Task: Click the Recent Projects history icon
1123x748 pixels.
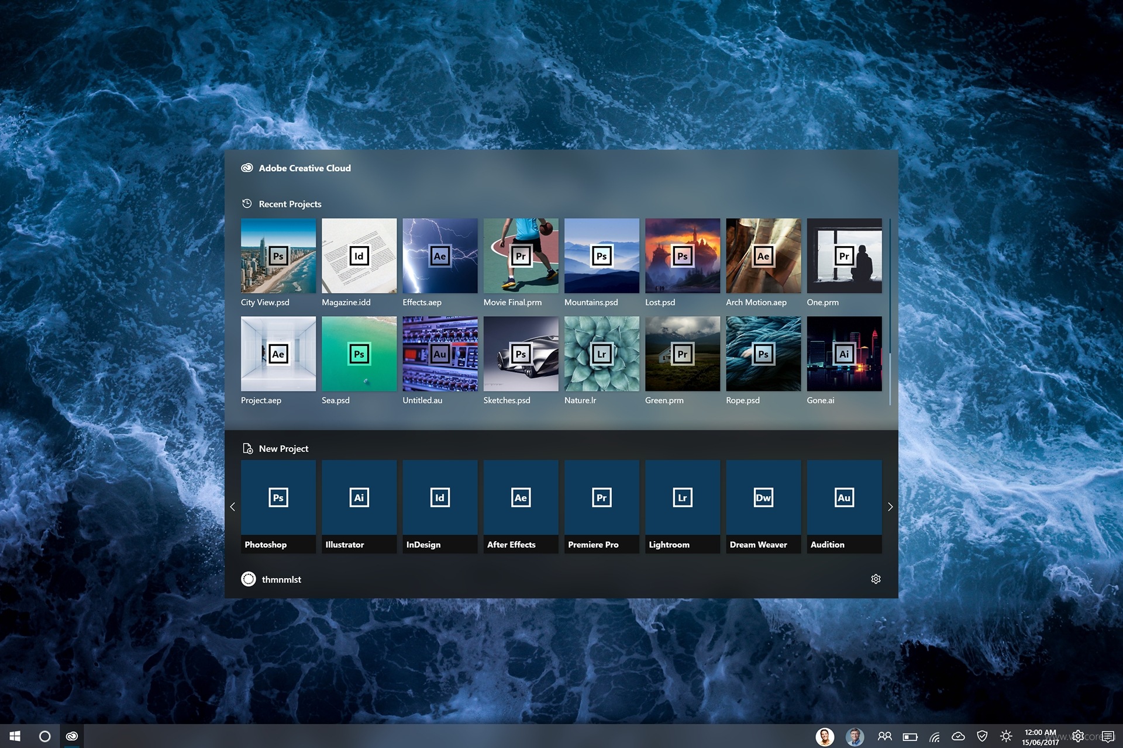Action: coord(247,203)
